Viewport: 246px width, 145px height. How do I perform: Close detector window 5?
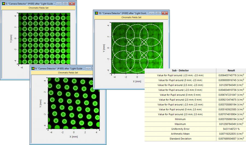click(72, 4)
